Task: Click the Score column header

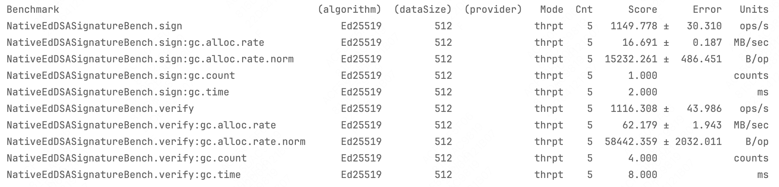Action: pos(643,10)
